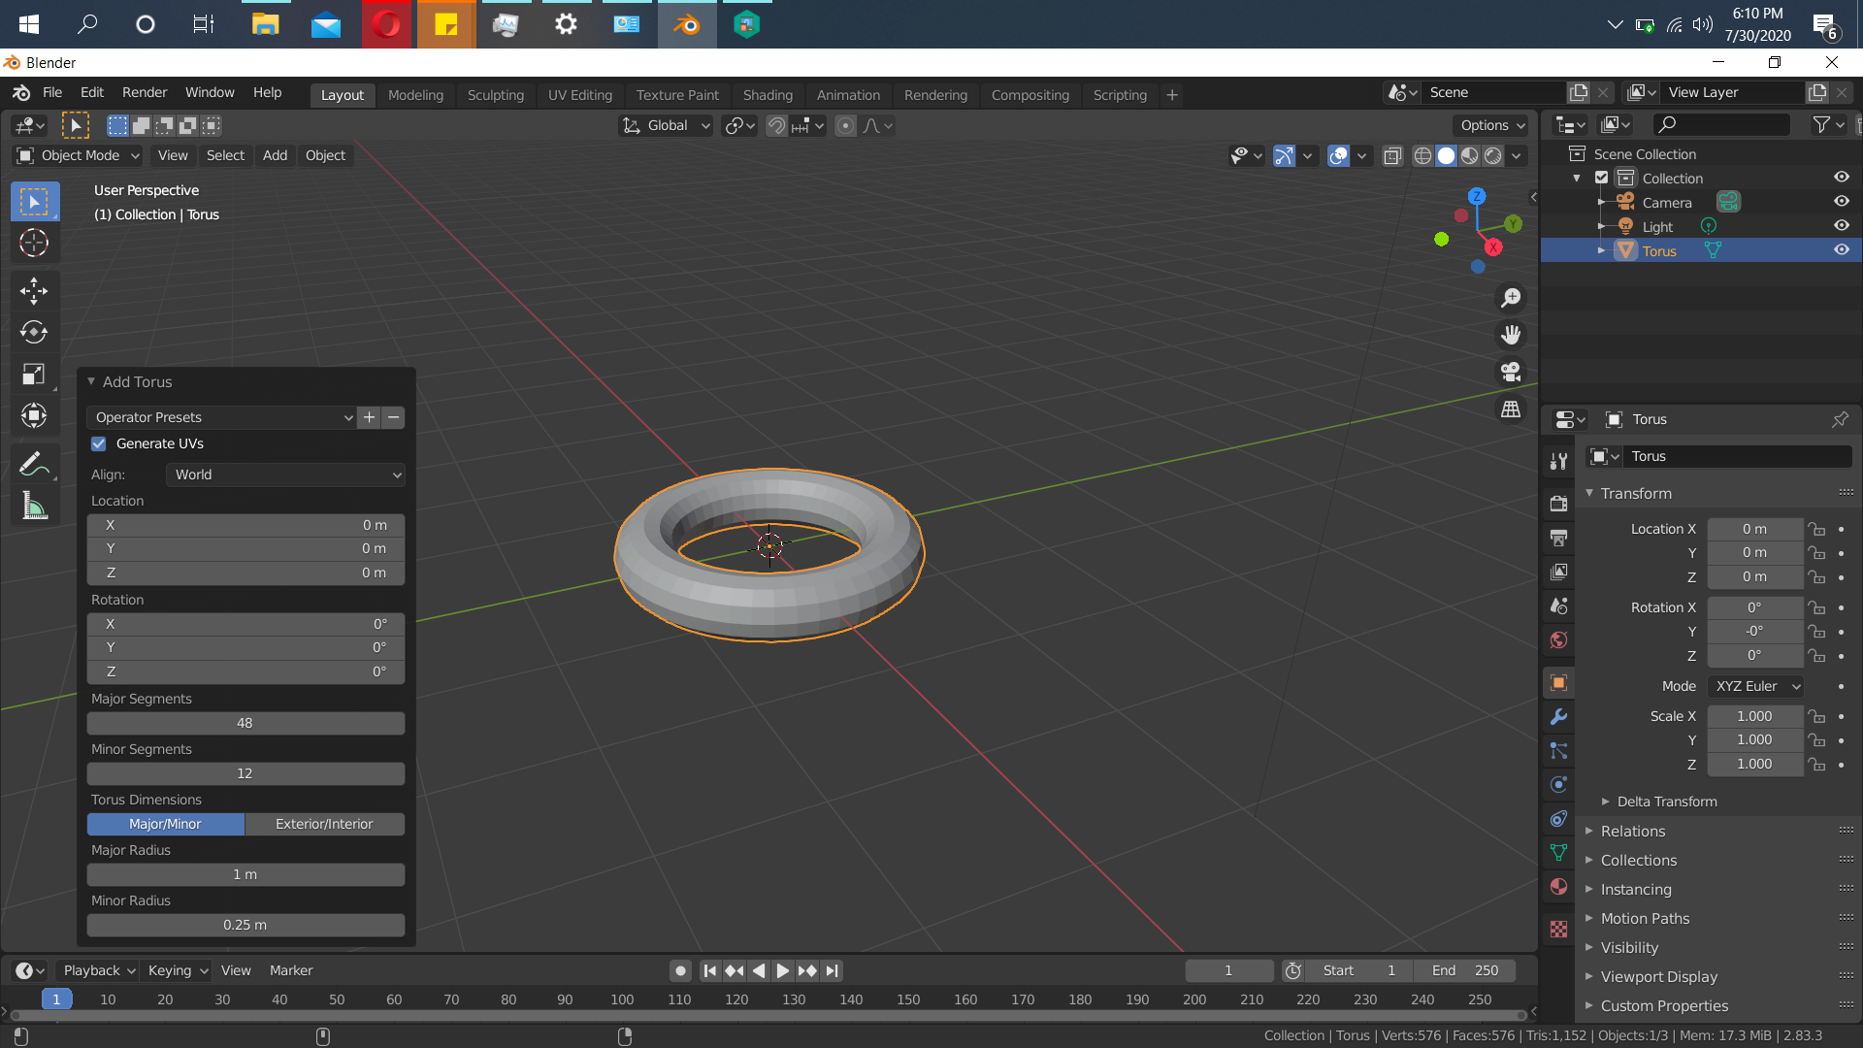Click the Location X field in Transform

click(1754, 529)
